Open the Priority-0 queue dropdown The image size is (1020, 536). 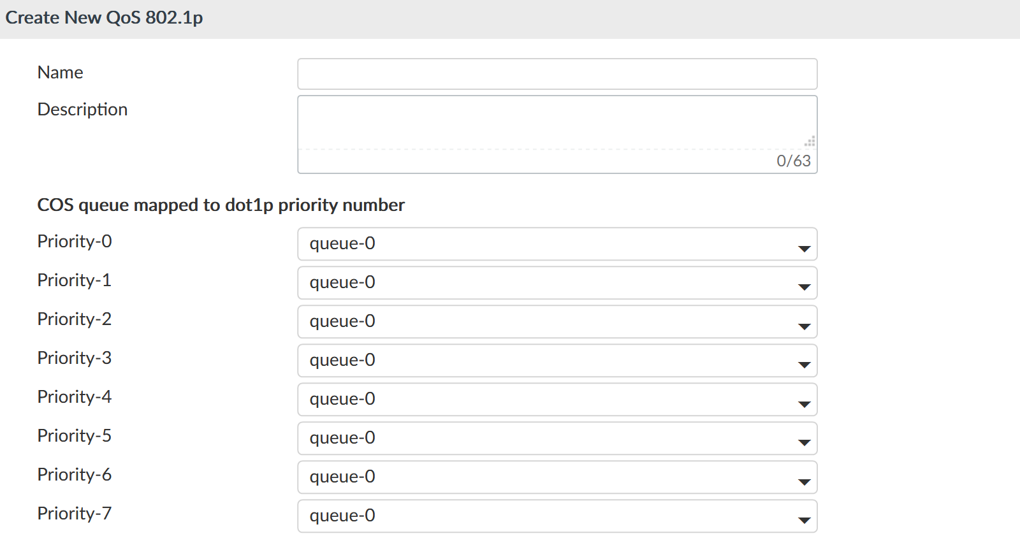pos(557,244)
